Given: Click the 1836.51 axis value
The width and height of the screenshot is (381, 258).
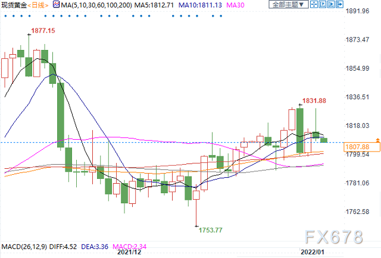Looking at the screenshot, I should click(x=357, y=97).
